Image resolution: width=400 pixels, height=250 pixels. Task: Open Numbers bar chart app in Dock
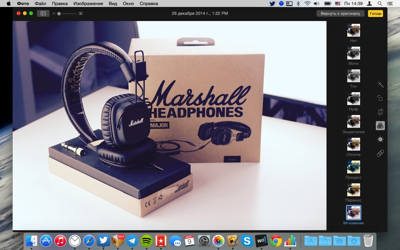click(290, 241)
